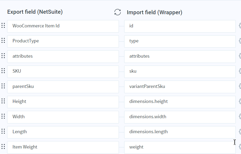Select the ProductType export field
241x154 pixels.
click(63, 41)
